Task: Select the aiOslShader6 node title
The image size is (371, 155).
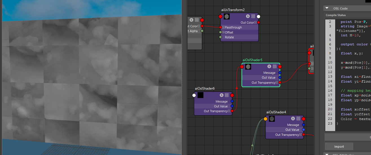Action: 205,88
